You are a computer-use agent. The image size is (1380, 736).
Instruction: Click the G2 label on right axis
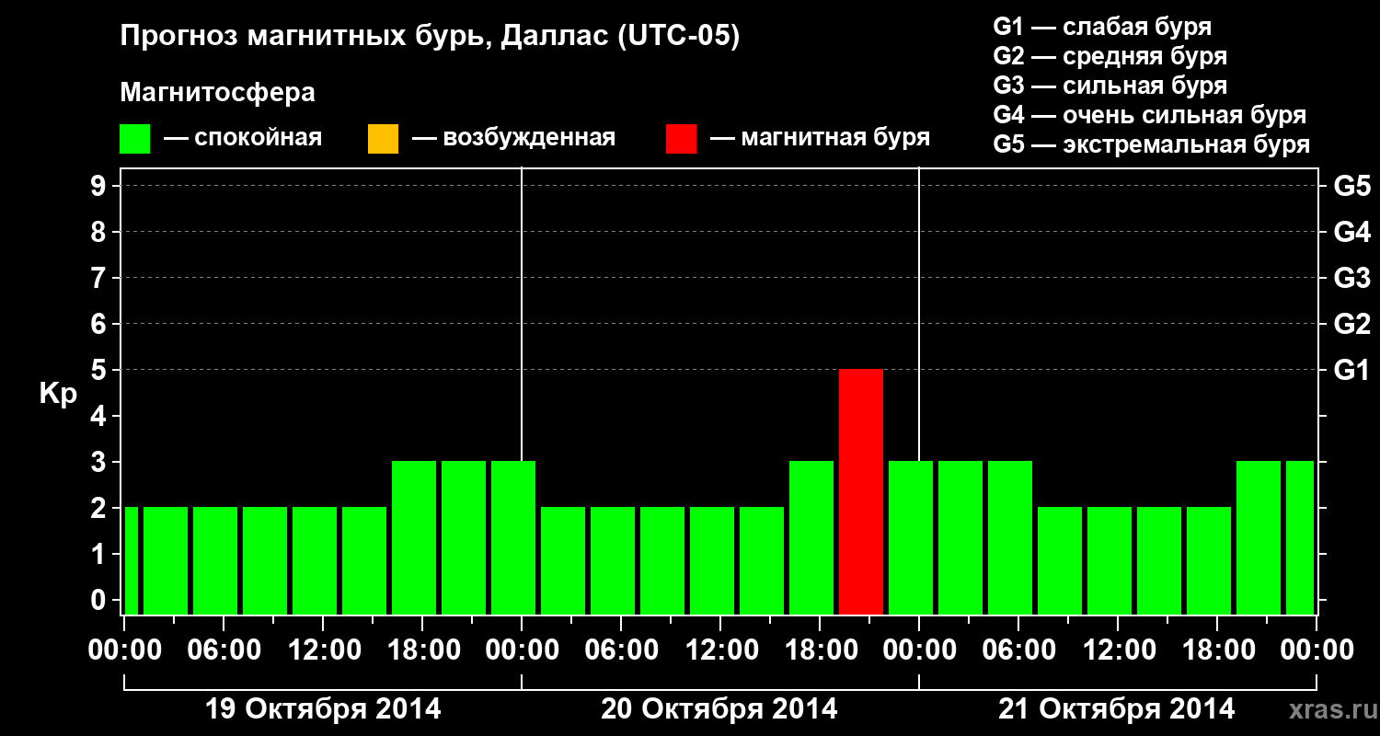pos(1351,324)
